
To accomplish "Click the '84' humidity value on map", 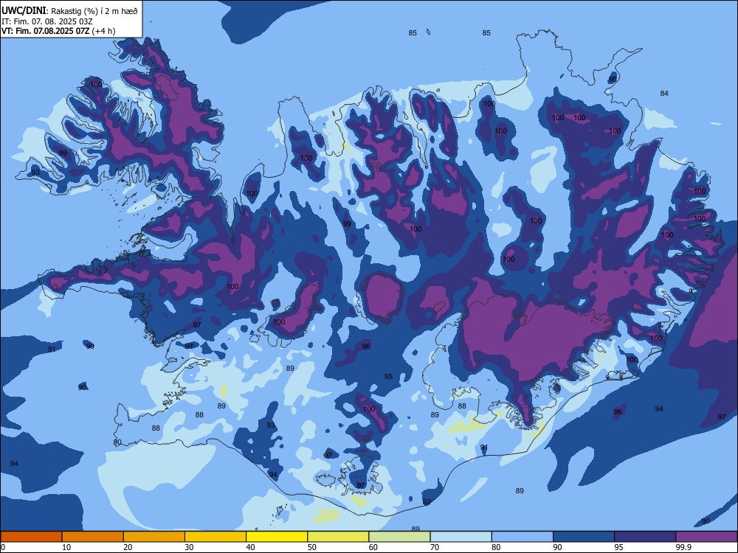I will 664,94.
